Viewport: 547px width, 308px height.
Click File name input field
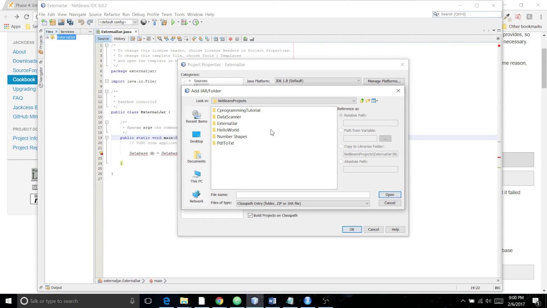303,195
